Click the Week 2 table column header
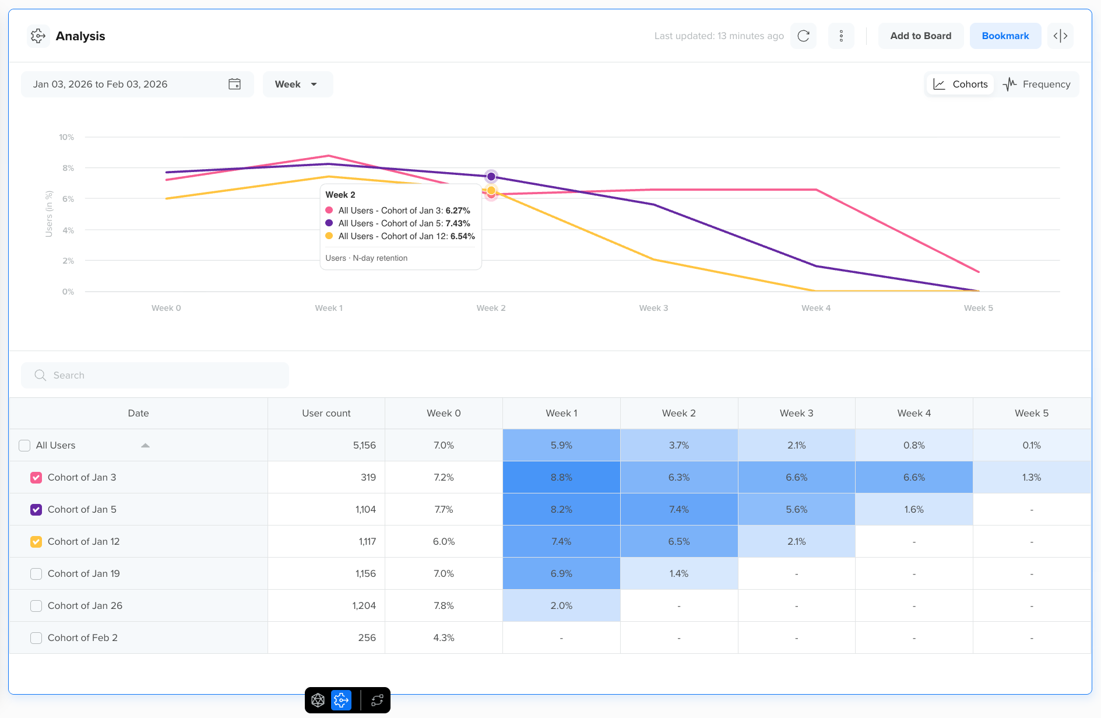The width and height of the screenshot is (1101, 718). tap(679, 414)
